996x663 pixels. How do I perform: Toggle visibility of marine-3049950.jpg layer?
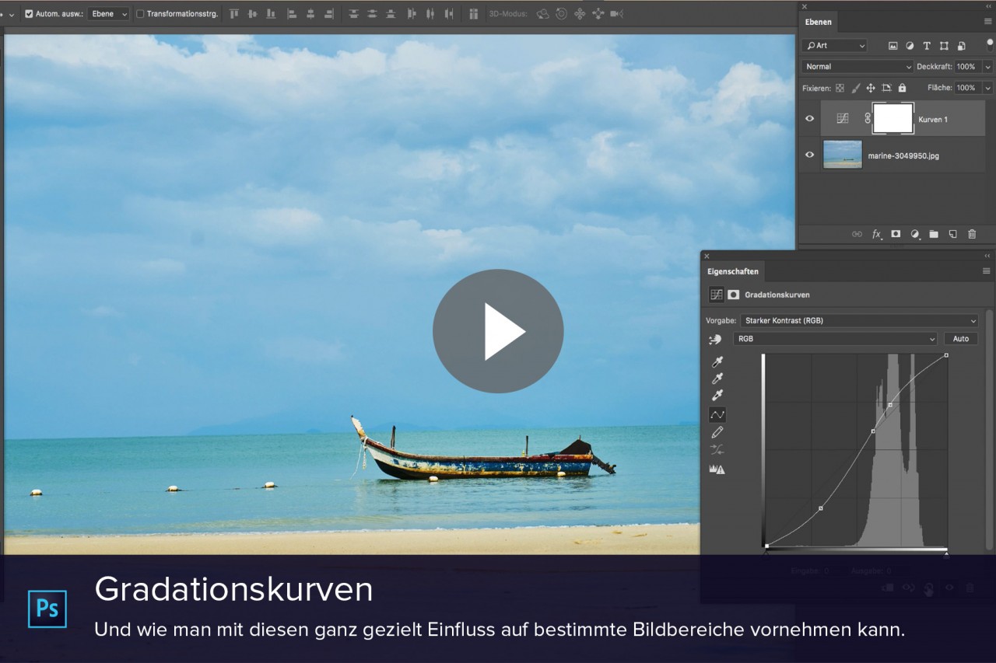tap(809, 154)
